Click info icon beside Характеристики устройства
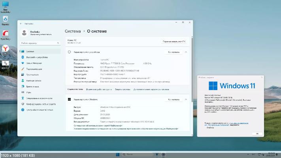281x158 pixels. point(69,52)
